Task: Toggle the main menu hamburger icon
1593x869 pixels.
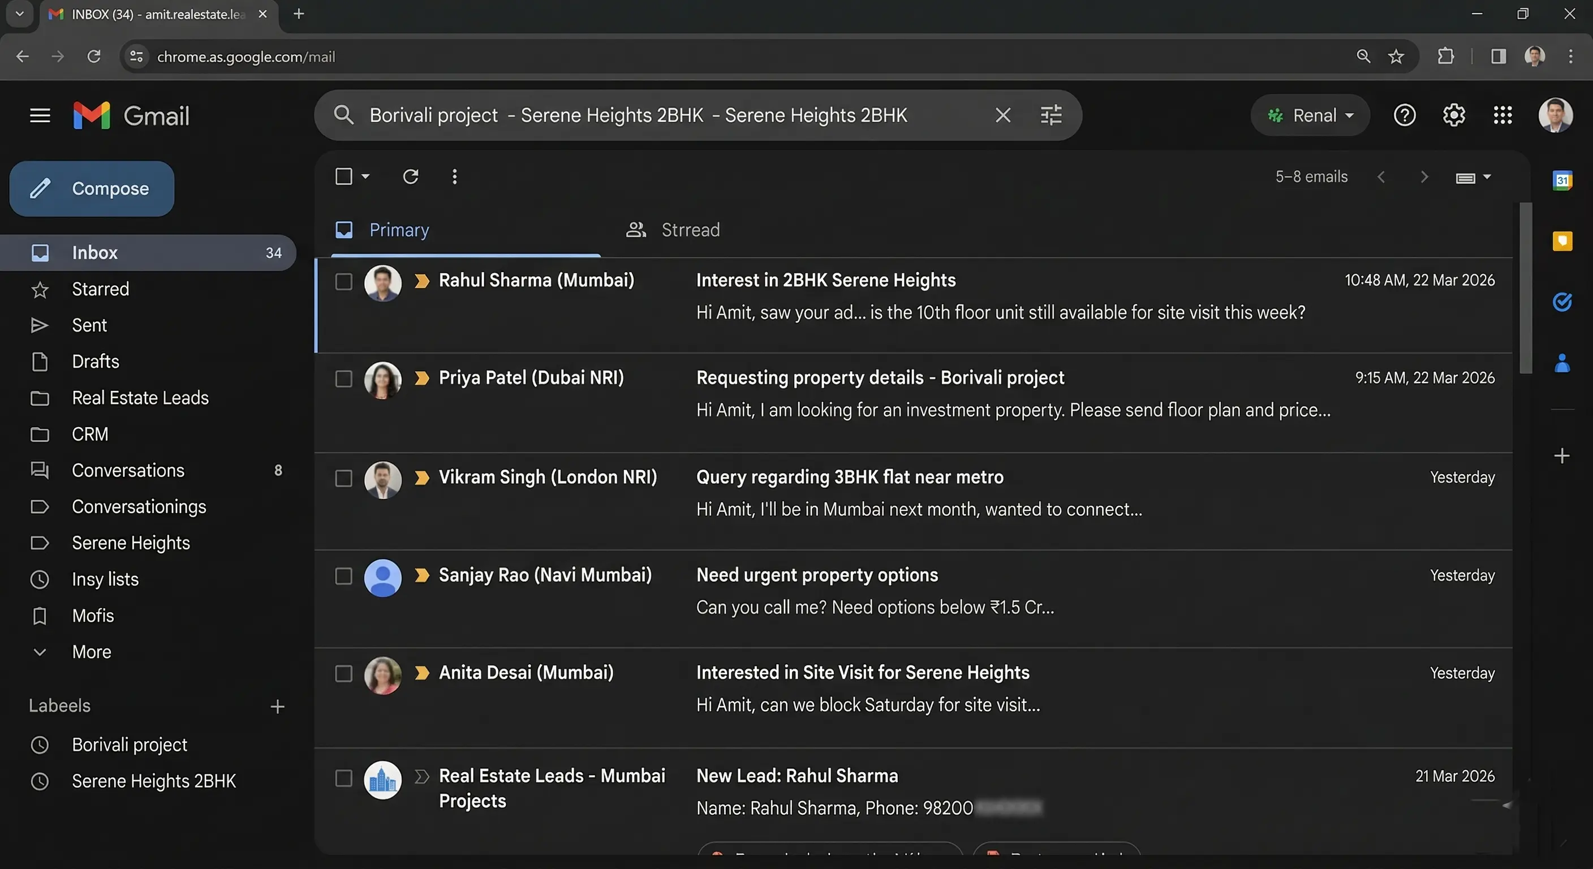Action: tap(40, 115)
